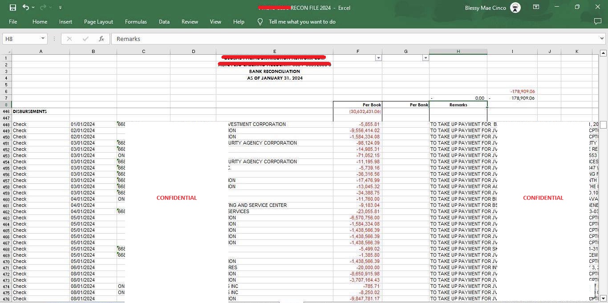Image resolution: width=608 pixels, height=303 pixels.
Task: Undo the last action
Action: pos(25,8)
